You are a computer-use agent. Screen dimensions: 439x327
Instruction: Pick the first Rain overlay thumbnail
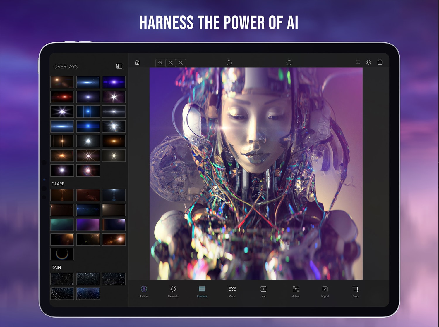coord(62,279)
